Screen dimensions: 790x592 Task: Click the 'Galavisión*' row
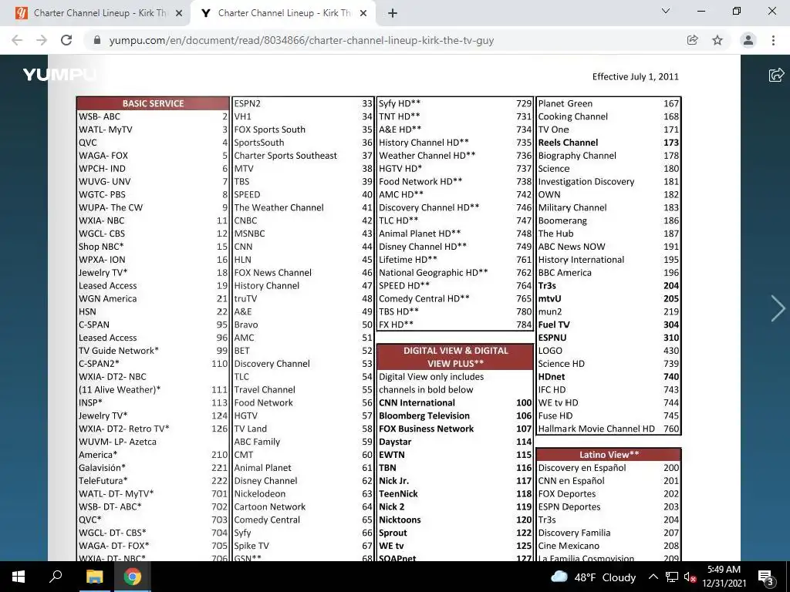coord(154,468)
